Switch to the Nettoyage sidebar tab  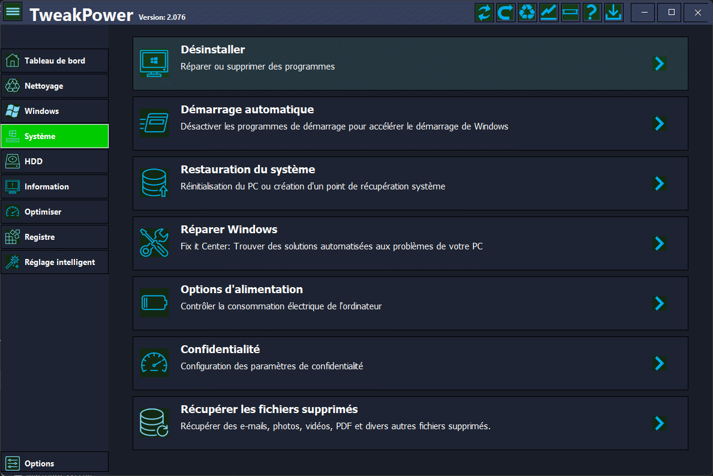[x=55, y=86]
